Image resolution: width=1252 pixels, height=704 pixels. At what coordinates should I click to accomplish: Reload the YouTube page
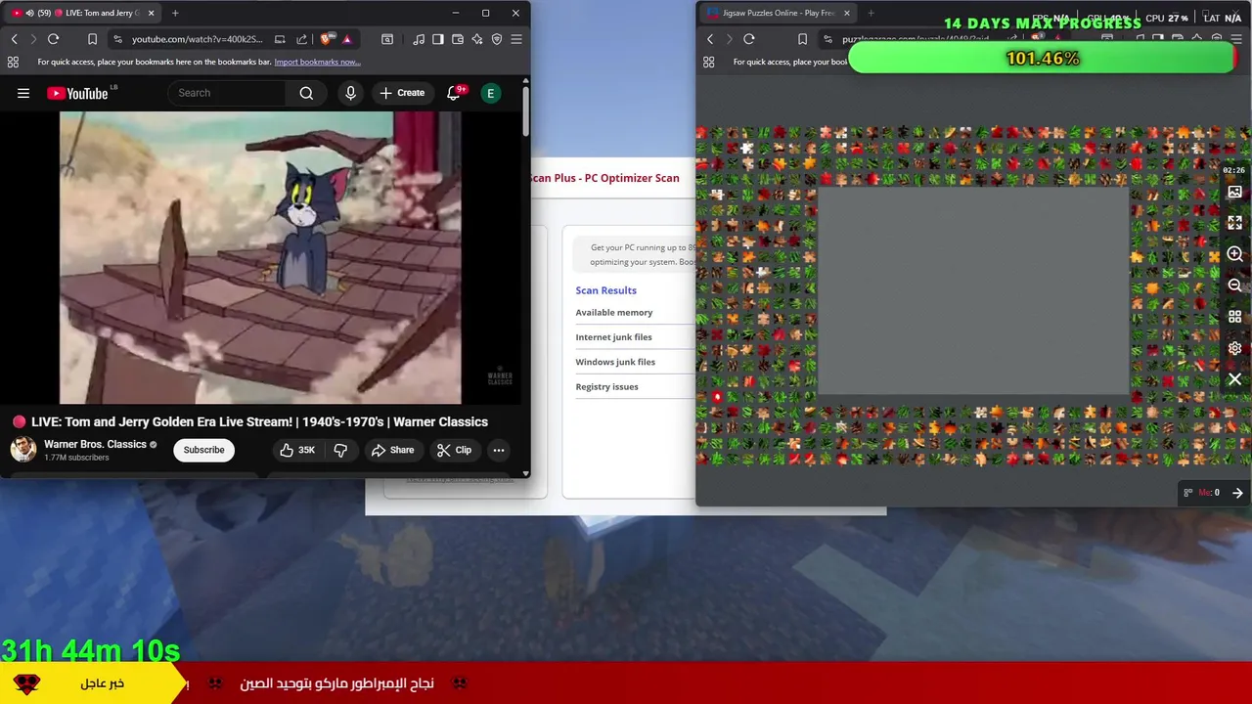coord(53,39)
